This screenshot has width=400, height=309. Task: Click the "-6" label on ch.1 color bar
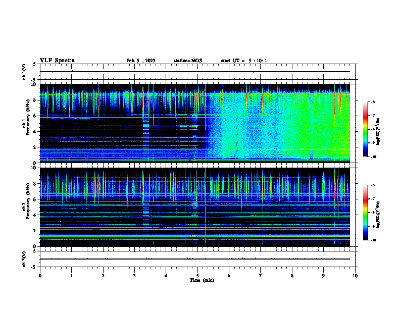pos(373,101)
